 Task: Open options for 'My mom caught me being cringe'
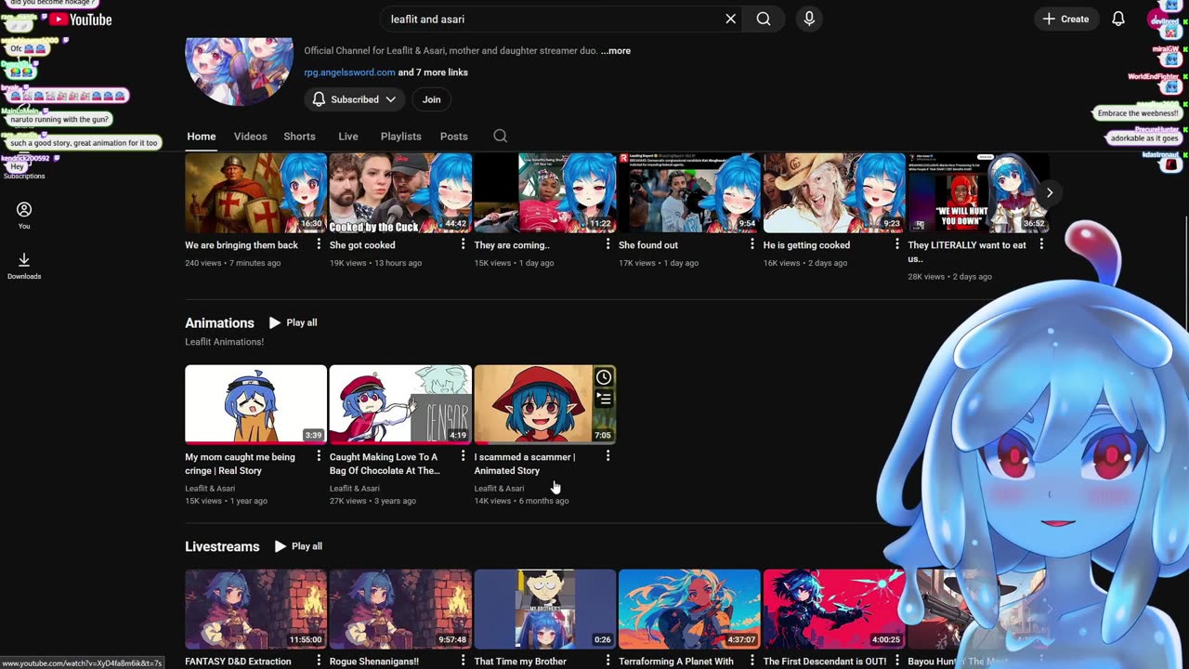click(319, 456)
